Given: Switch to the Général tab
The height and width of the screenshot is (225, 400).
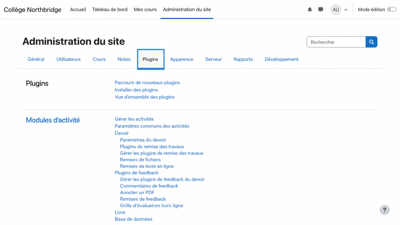Looking at the screenshot, I should (36, 59).
